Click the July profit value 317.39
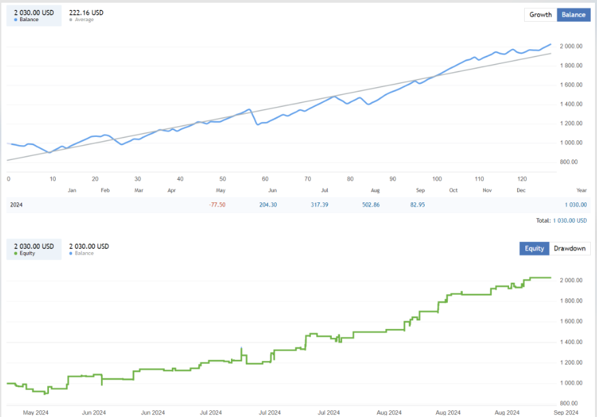The height and width of the screenshot is (417, 597). click(x=315, y=204)
